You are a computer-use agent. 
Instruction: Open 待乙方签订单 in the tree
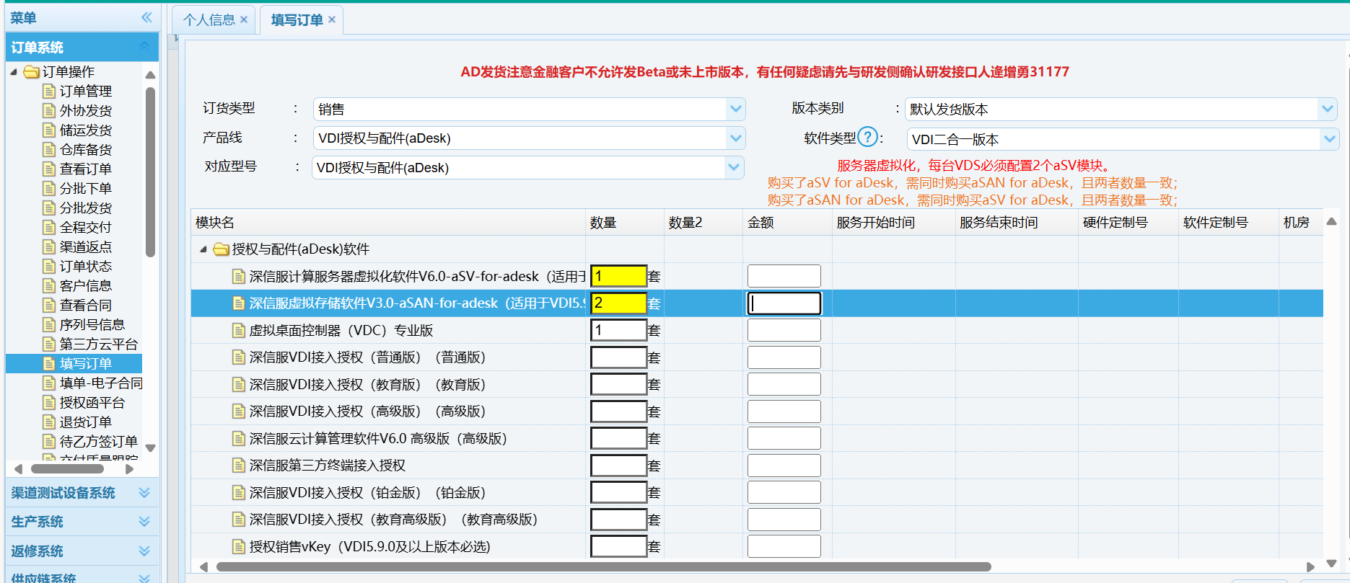point(98,441)
